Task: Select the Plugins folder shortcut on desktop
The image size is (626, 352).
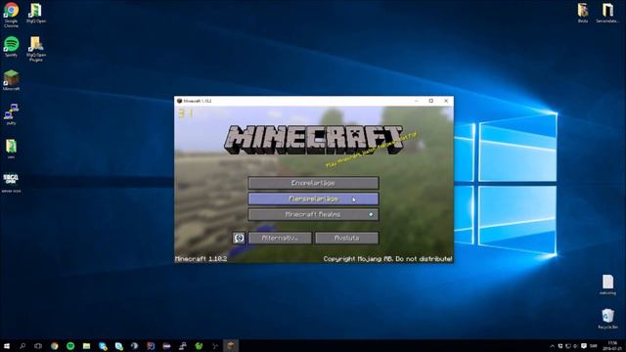Action: coord(36,49)
